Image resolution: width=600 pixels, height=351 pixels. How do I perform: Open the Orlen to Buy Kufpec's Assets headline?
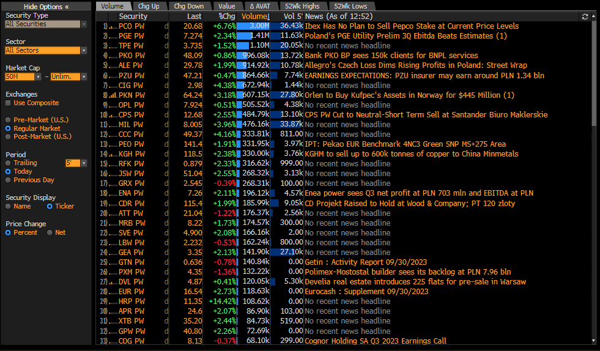tap(409, 95)
